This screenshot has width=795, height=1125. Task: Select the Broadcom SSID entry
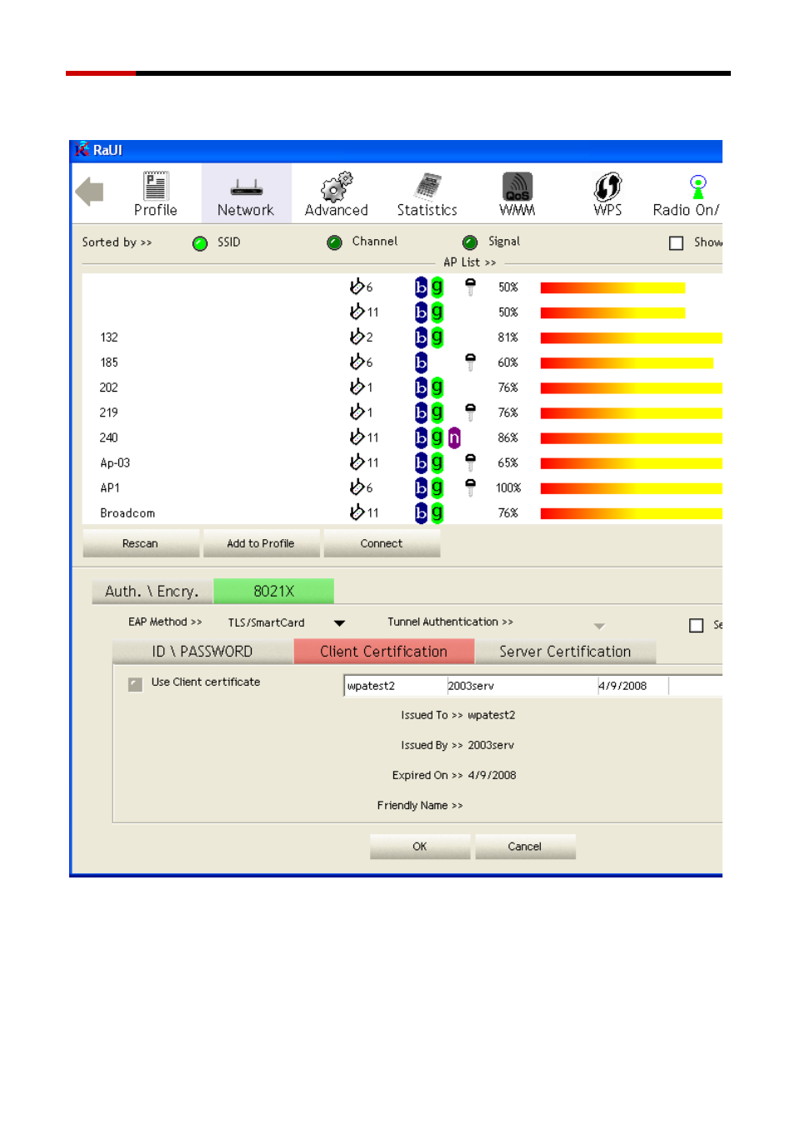127,513
